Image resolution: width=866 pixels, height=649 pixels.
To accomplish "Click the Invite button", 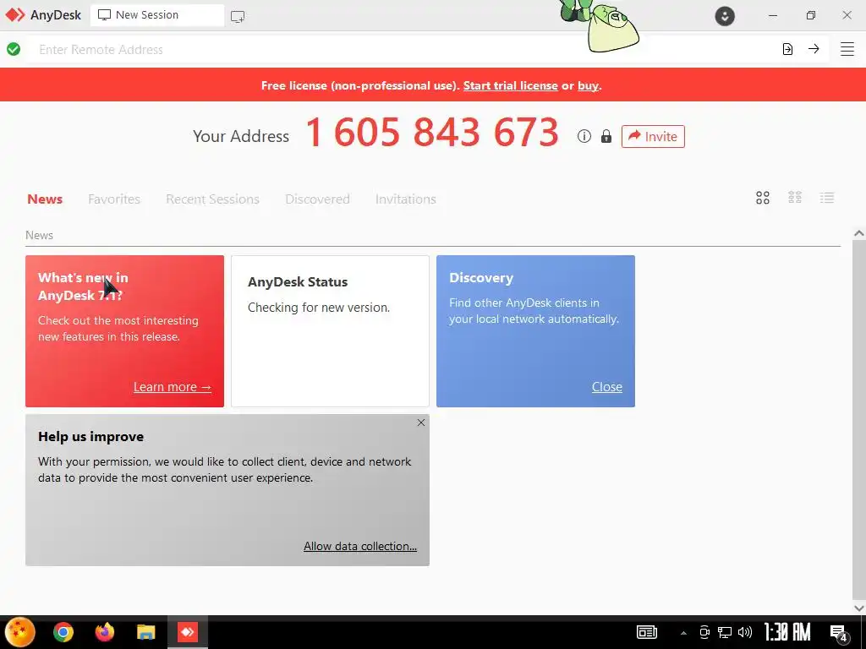I will 653,136.
